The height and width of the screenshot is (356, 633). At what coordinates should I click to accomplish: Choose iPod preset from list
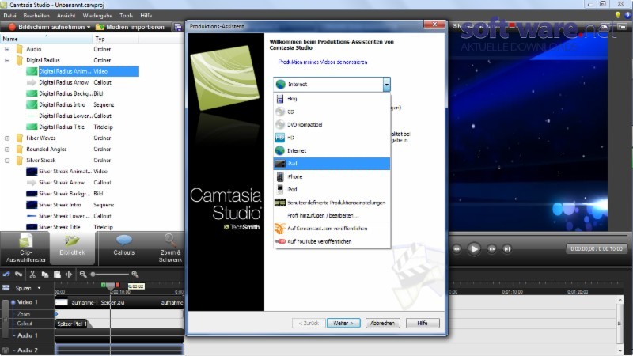[332, 189]
